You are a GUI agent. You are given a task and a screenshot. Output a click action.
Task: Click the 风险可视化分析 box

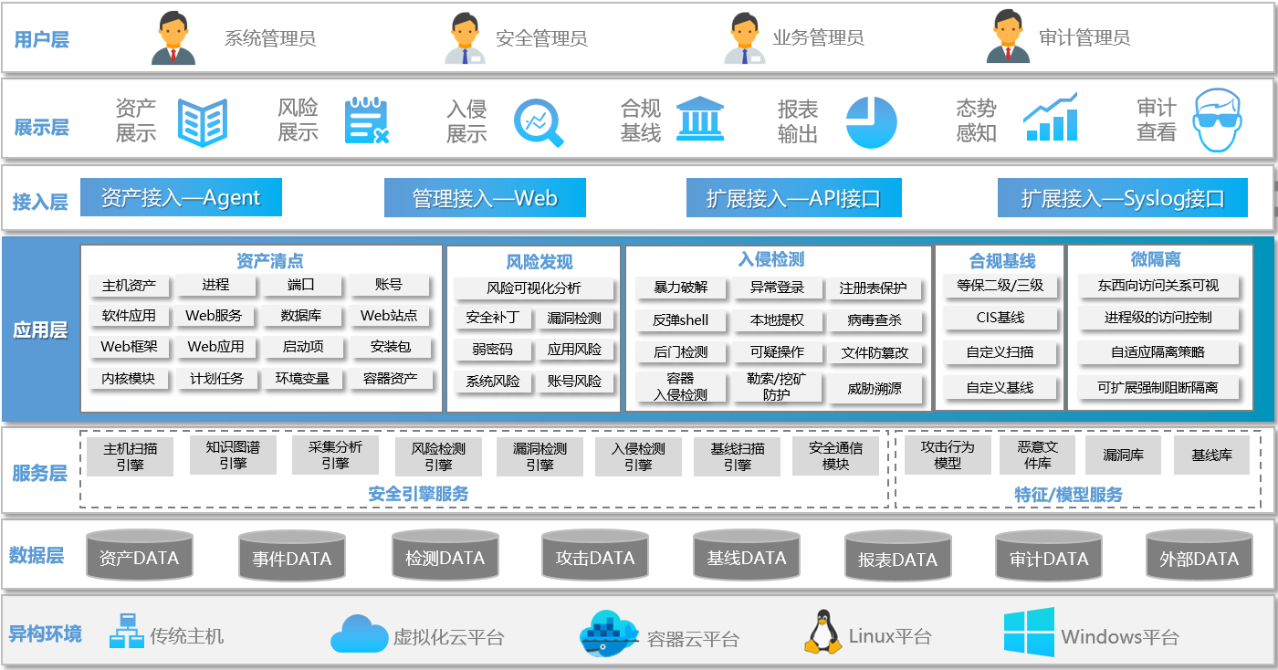click(533, 288)
